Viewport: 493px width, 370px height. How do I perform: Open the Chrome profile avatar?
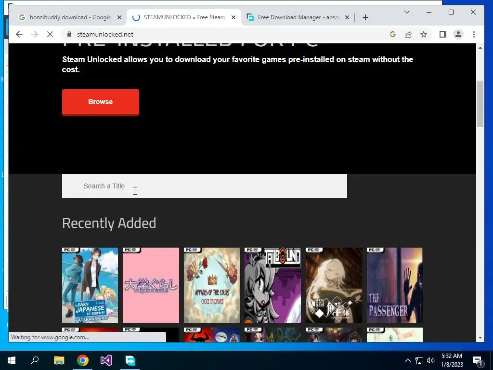[x=458, y=34]
